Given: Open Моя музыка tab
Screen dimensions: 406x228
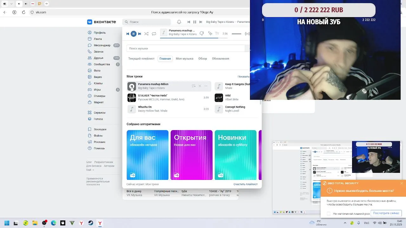Looking at the screenshot, I should point(185,59).
